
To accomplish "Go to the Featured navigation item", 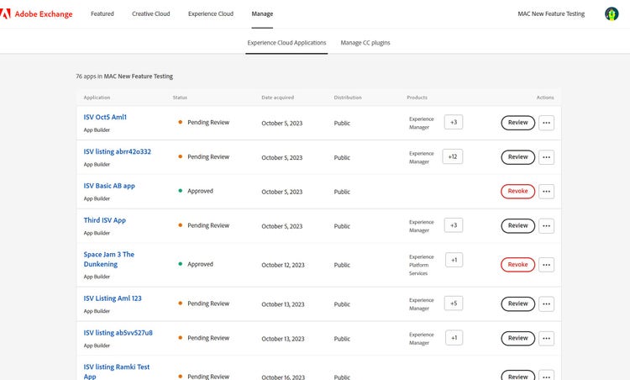I will click(x=102, y=14).
